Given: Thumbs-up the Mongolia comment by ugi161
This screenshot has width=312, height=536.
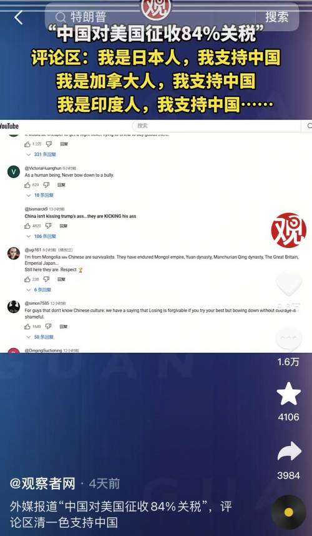Looking at the screenshot, I should (x=27, y=279).
